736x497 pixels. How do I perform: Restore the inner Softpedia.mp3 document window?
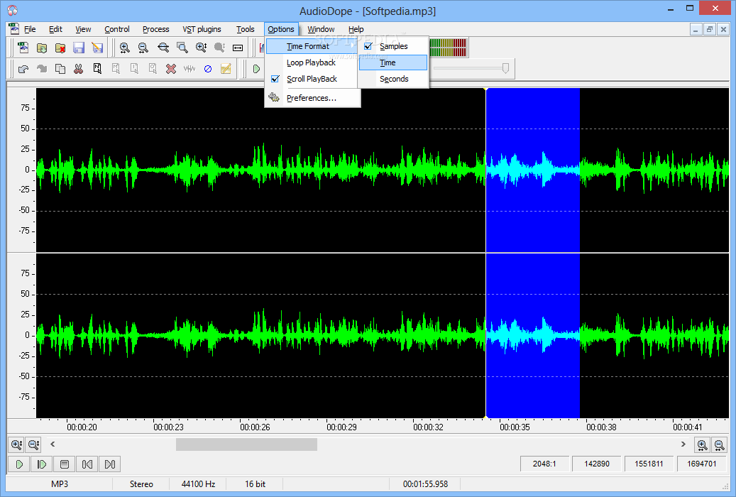coord(709,29)
